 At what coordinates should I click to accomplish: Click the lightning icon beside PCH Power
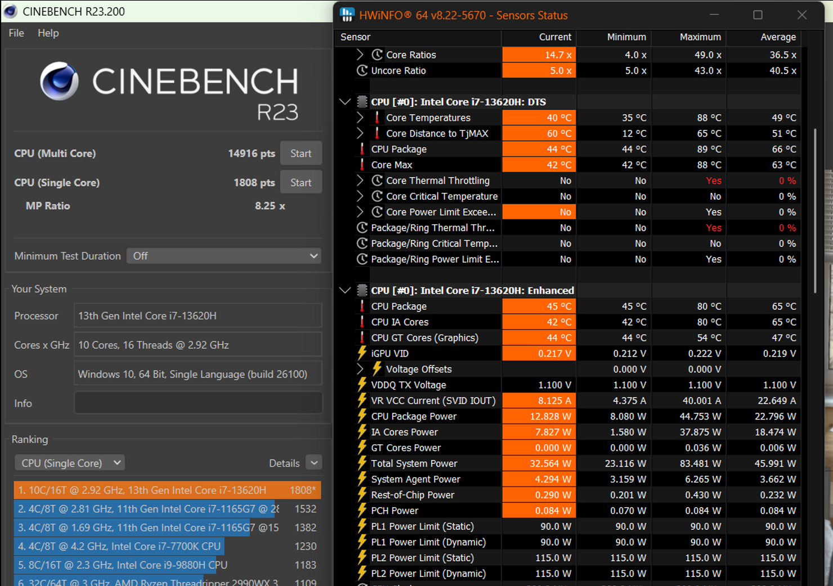pyautogui.click(x=362, y=511)
